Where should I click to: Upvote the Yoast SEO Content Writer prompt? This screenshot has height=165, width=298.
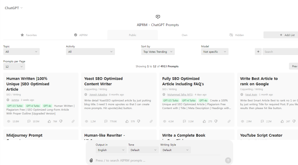click(x=127, y=121)
